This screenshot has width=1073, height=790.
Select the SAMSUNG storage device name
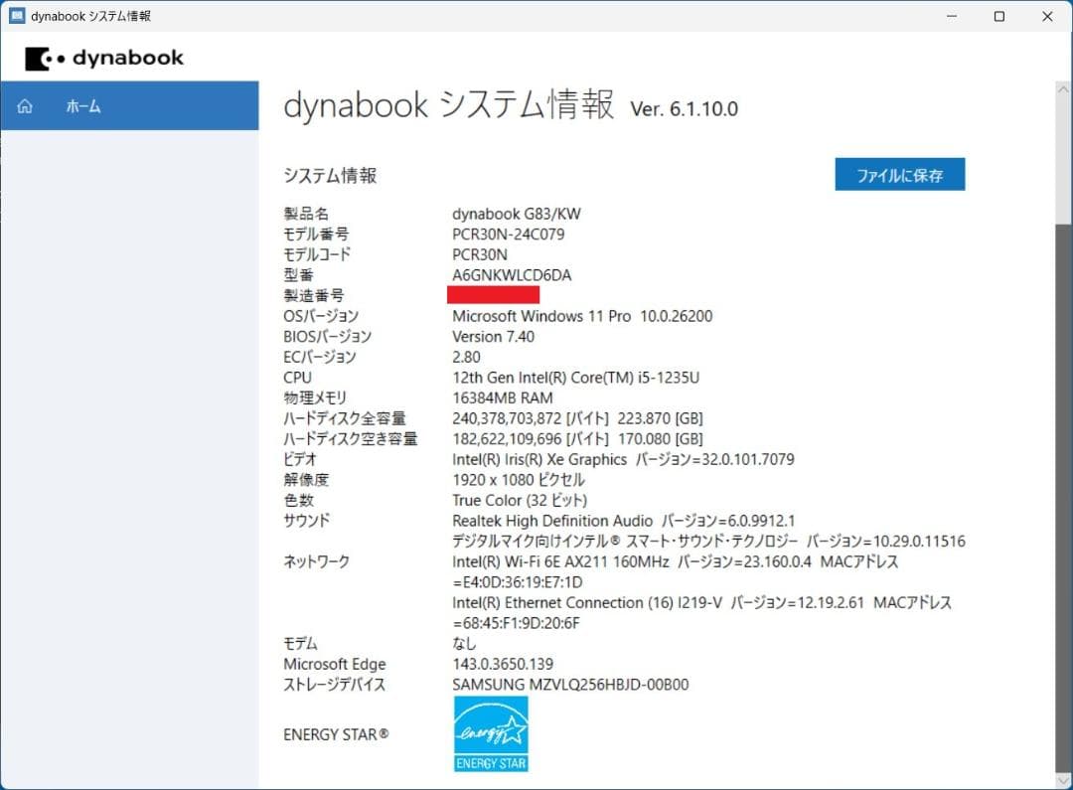(x=569, y=684)
